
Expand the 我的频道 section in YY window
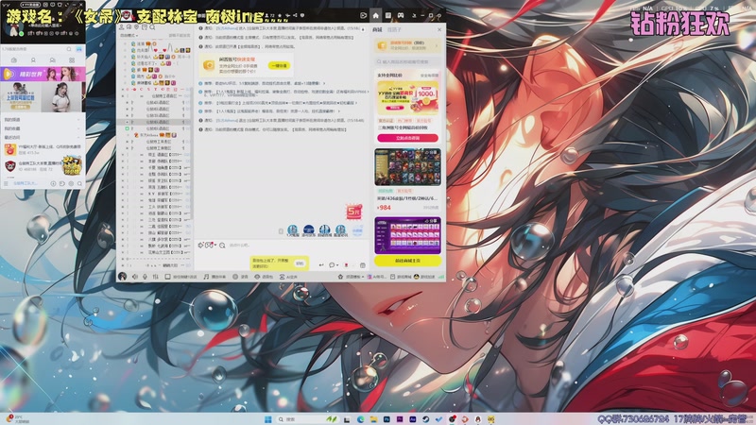click(43, 120)
